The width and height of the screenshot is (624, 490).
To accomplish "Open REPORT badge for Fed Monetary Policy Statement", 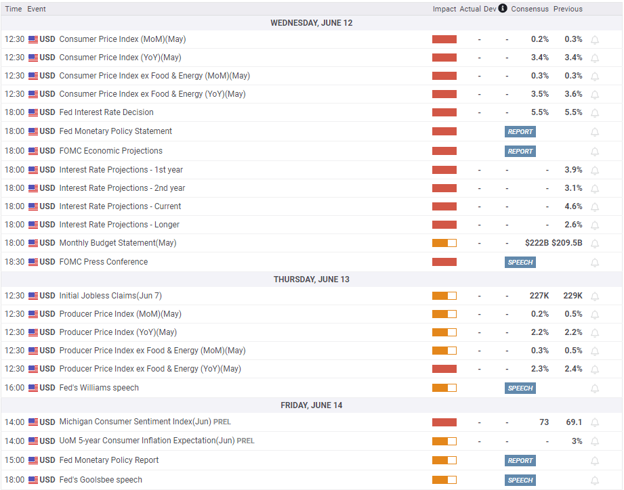I will 520,132.
